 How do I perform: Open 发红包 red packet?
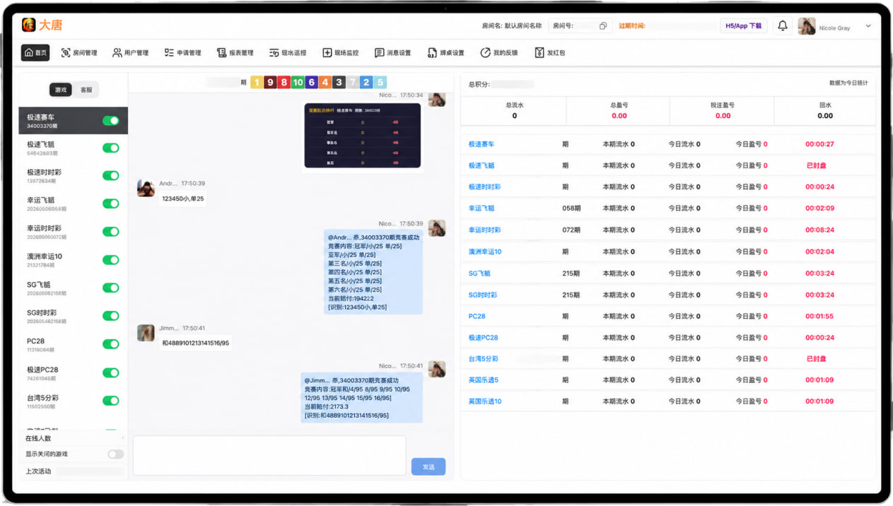point(550,53)
